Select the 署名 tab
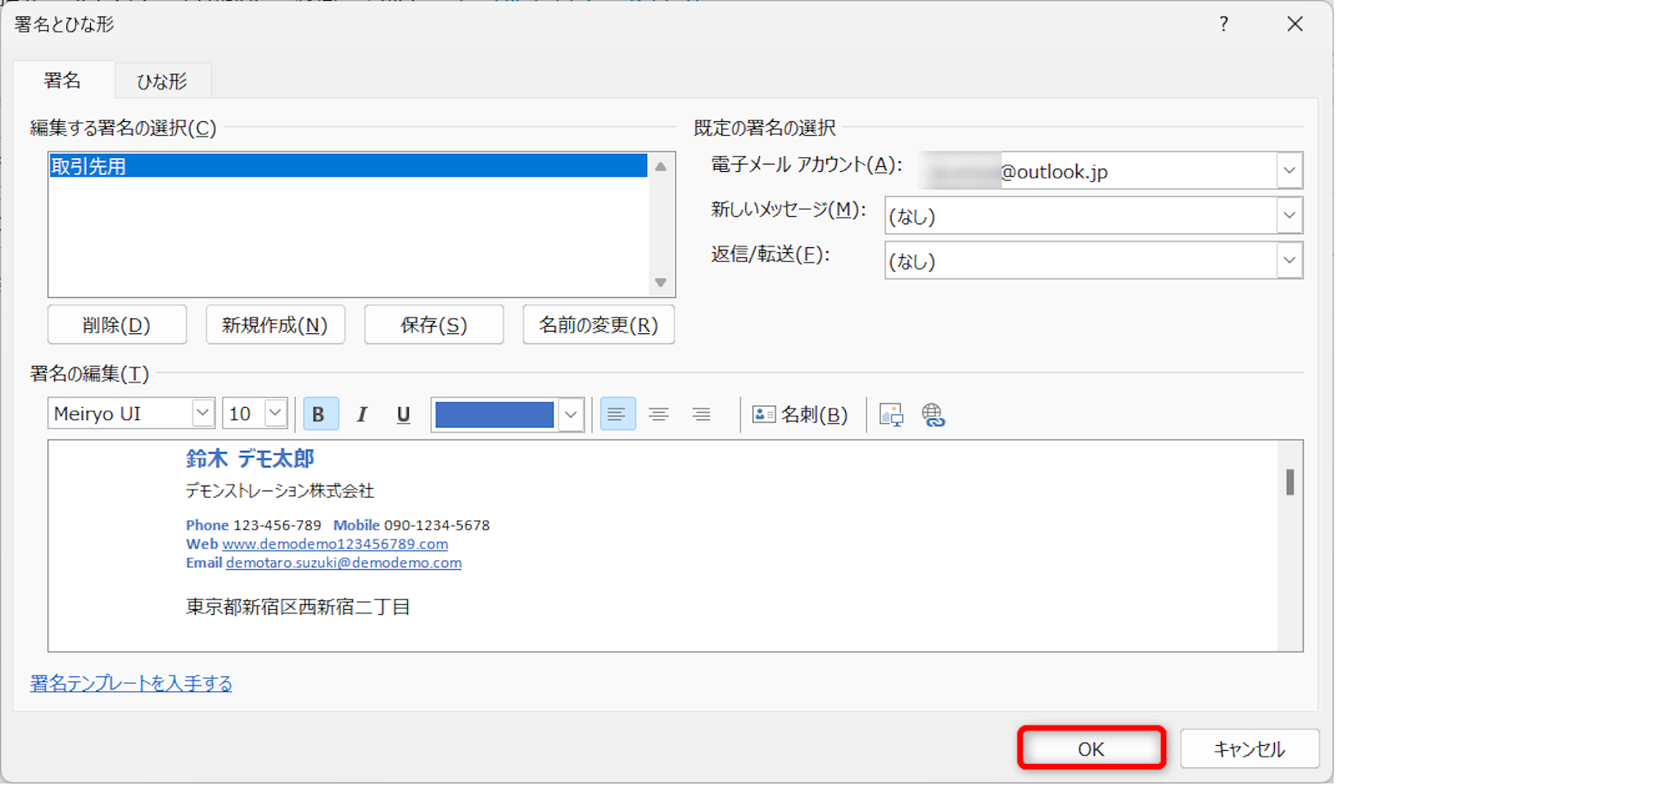 click(x=62, y=80)
